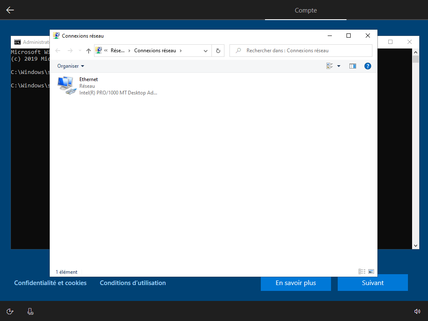Click the En savoir plus button

(296, 283)
